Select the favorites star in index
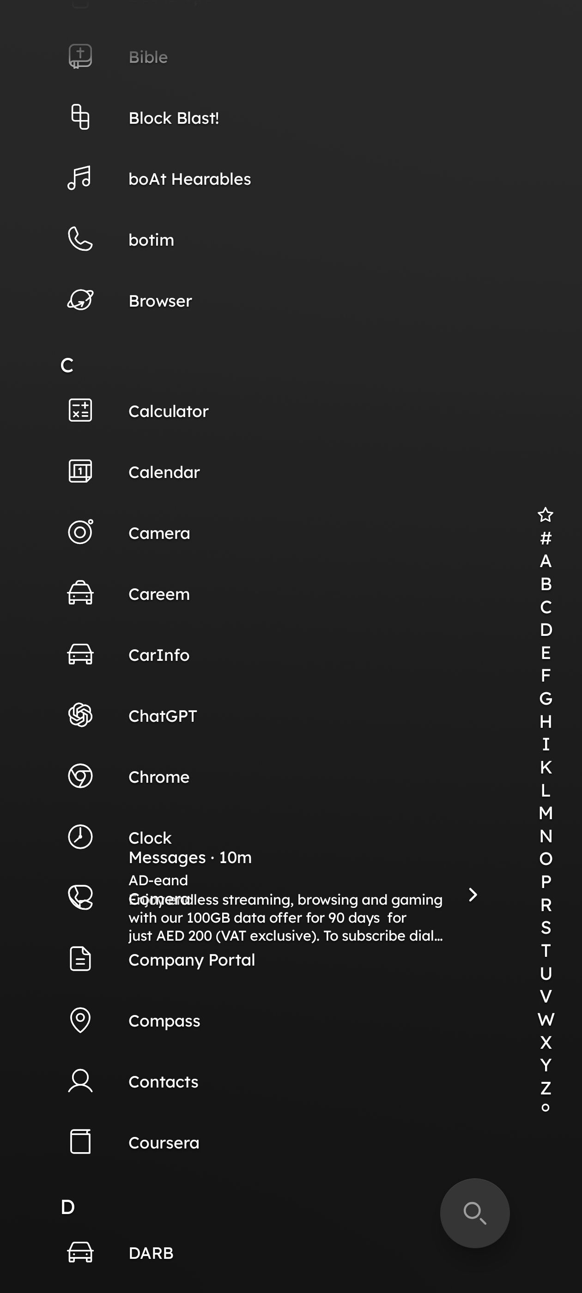The height and width of the screenshot is (1293, 582). pos(546,514)
